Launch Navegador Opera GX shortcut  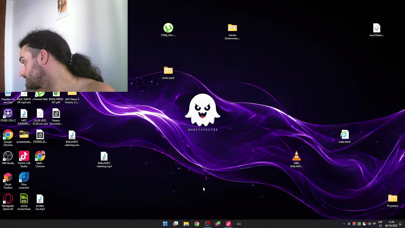tap(8, 202)
